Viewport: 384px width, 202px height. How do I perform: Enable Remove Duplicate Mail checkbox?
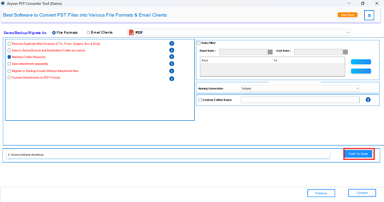click(9, 43)
